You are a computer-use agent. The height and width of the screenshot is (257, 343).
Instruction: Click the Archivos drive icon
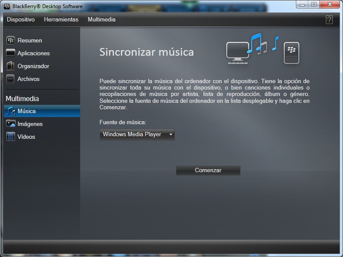(x=10, y=79)
